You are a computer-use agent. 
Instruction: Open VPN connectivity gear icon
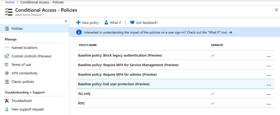pos(7,73)
